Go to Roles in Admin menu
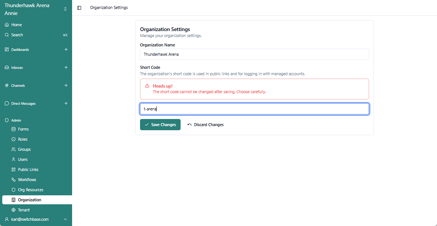 click(x=23, y=139)
